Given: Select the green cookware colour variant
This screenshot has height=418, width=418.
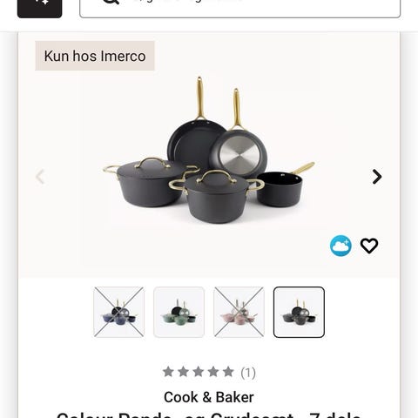Looking at the screenshot, I should pyautogui.click(x=179, y=312).
